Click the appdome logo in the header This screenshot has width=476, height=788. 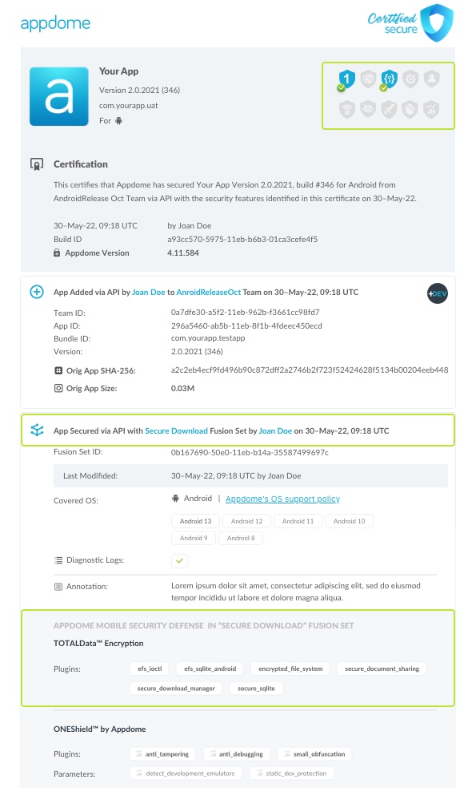point(54,24)
